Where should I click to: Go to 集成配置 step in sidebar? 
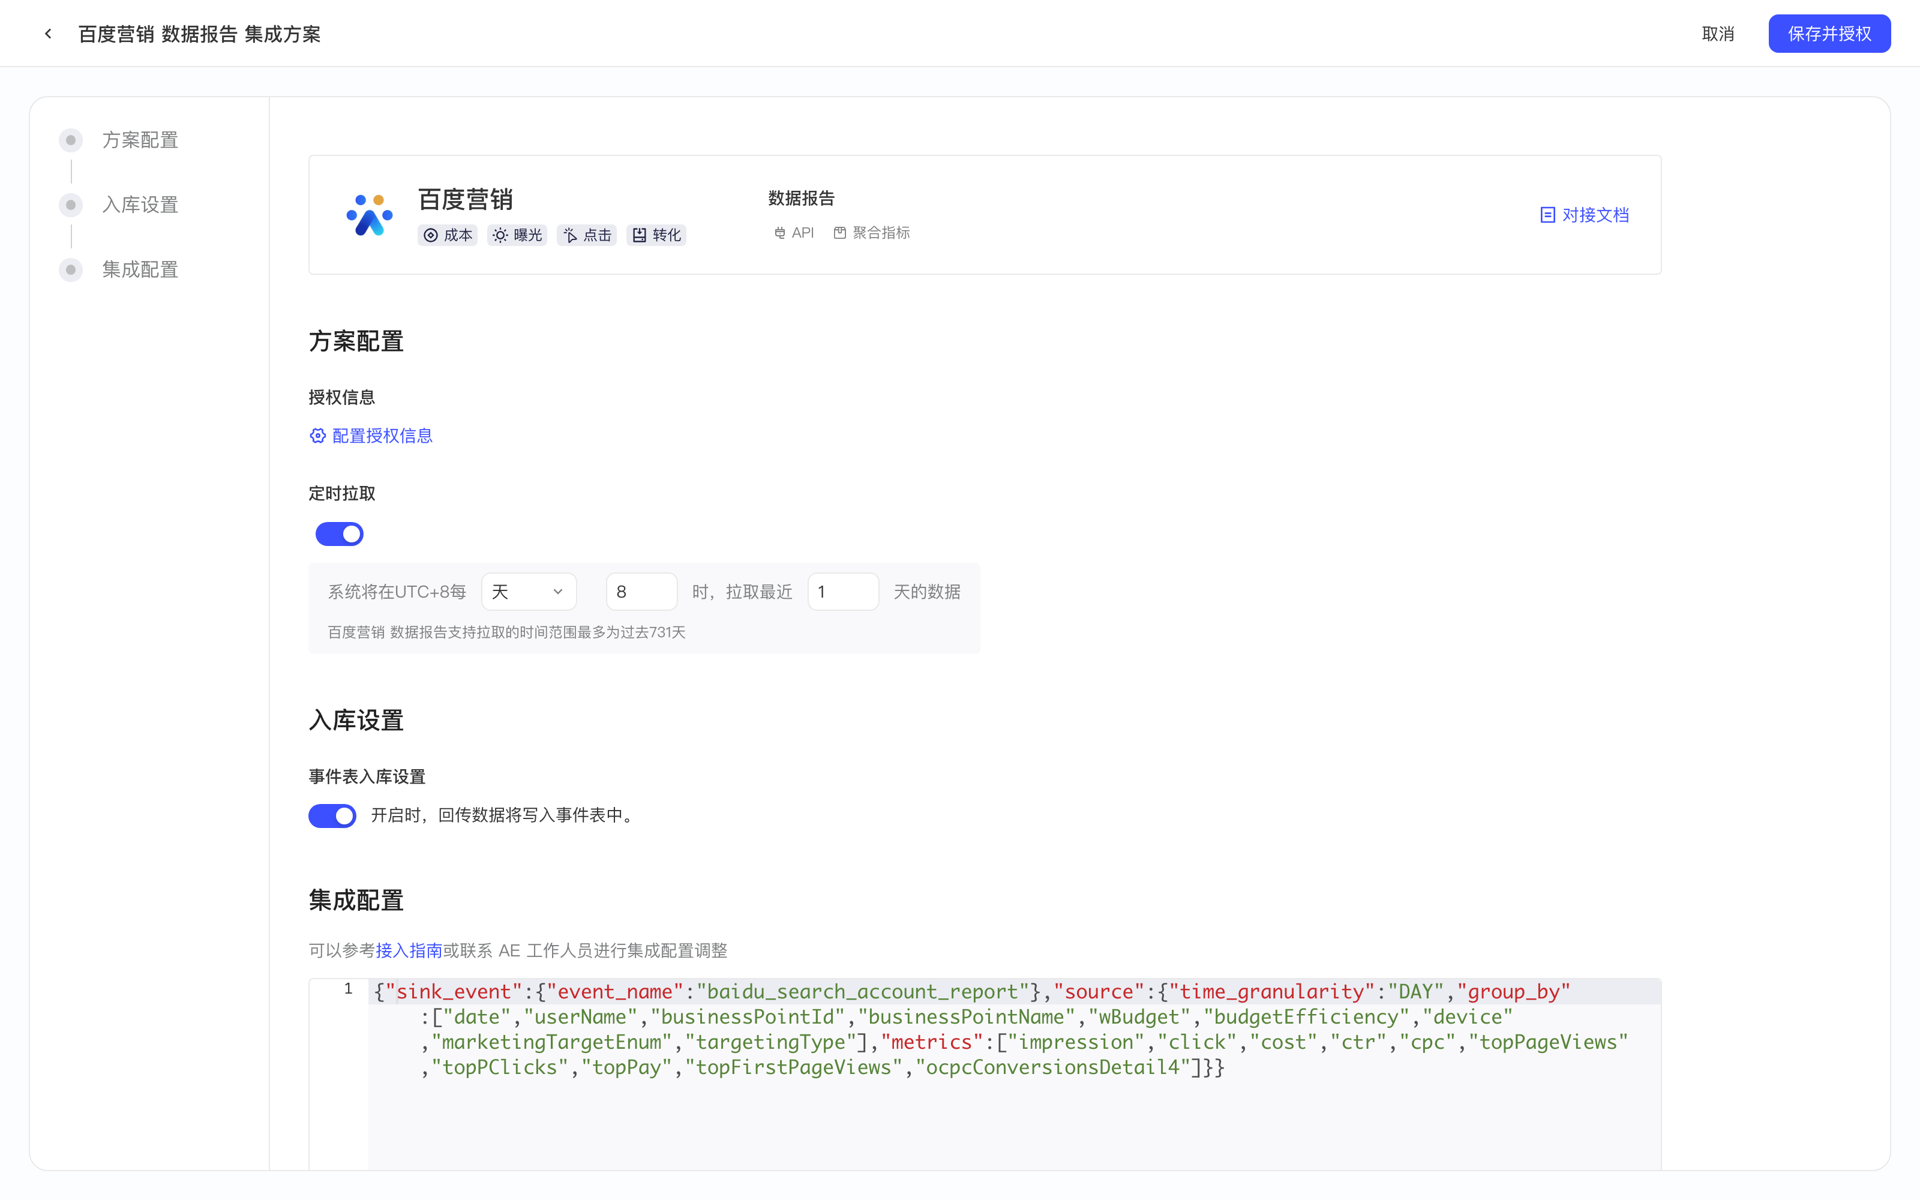(119, 270)
